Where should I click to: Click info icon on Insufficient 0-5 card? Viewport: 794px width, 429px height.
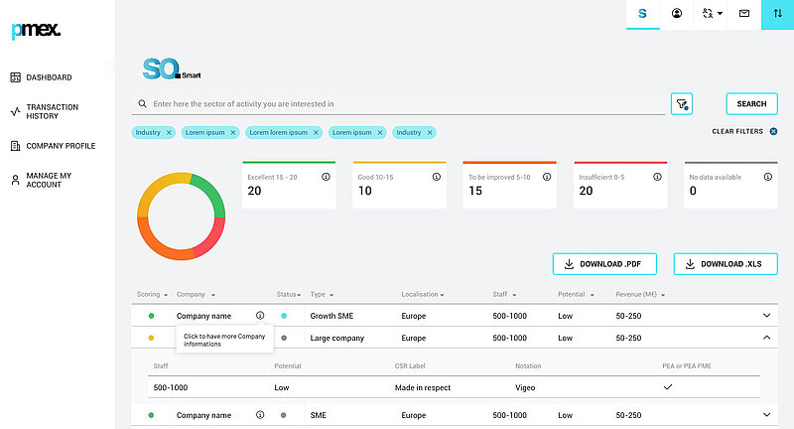pyautogui.click(x=657, y=177)
